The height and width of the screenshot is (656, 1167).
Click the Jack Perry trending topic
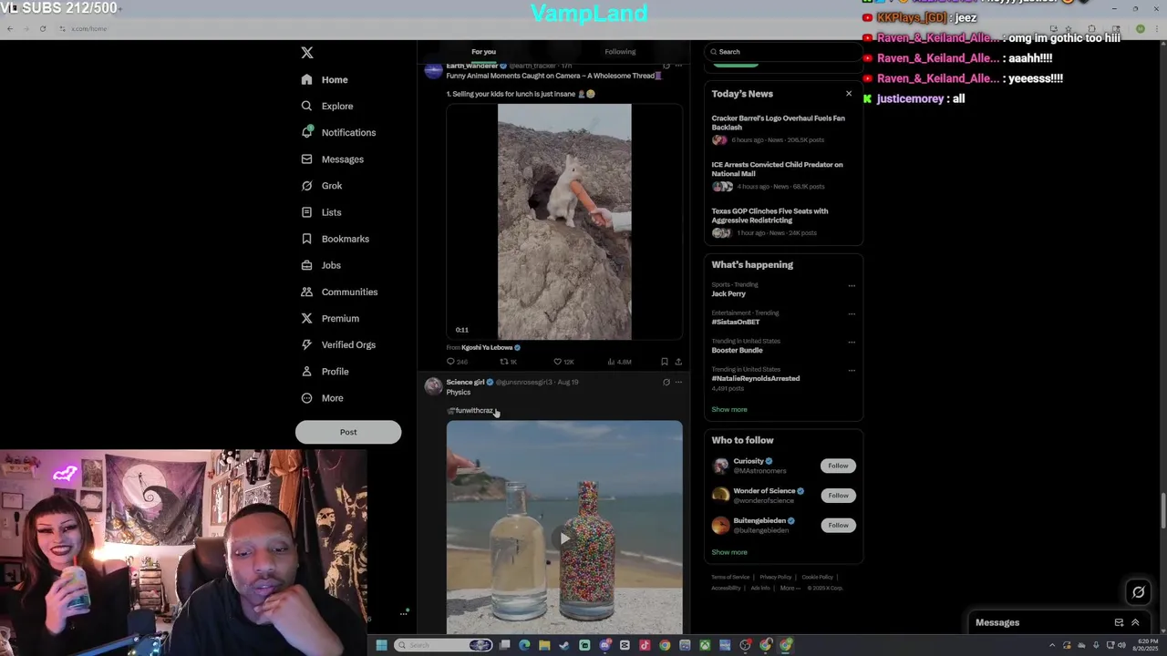(x=728, y=293)
